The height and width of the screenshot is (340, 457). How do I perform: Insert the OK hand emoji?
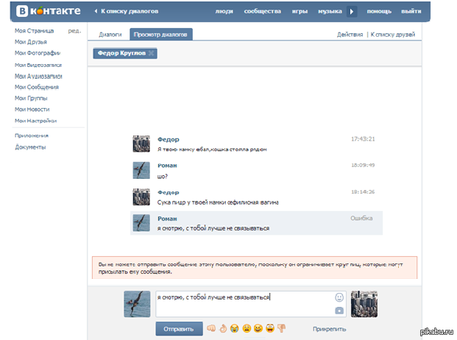[x=222, y=328]
